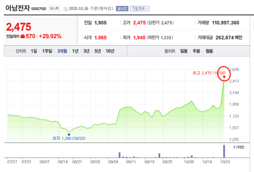Select the 1일 line chart period
The image size is (254, 172).
(34, 51)
